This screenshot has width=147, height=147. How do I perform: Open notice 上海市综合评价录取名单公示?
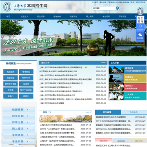[58, 75]
